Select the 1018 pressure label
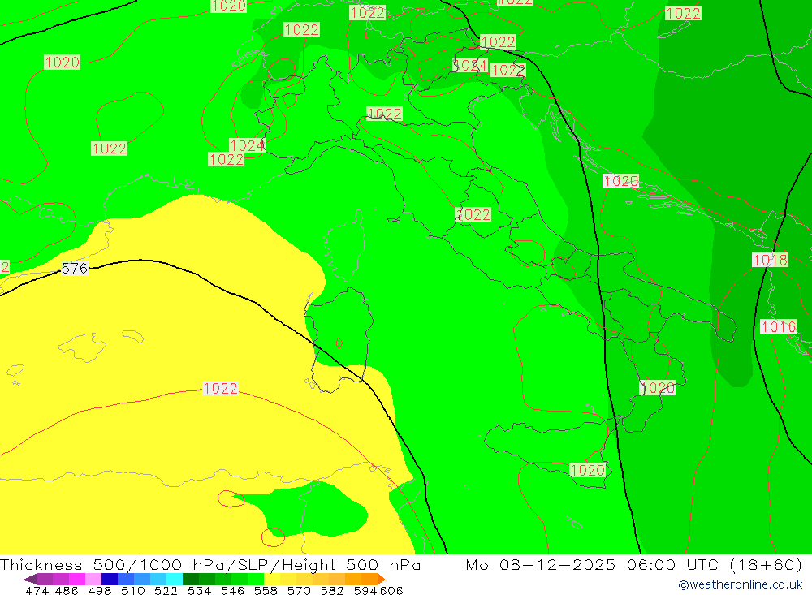 [x=770, y=260]
